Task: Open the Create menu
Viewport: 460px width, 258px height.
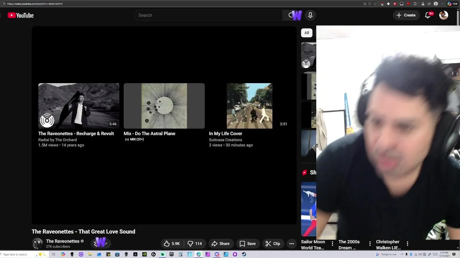Action: pos(406,15)
